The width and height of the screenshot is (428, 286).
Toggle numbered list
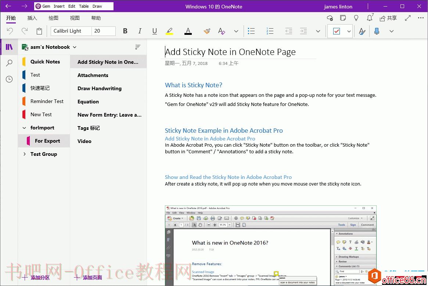pos(270,31)
